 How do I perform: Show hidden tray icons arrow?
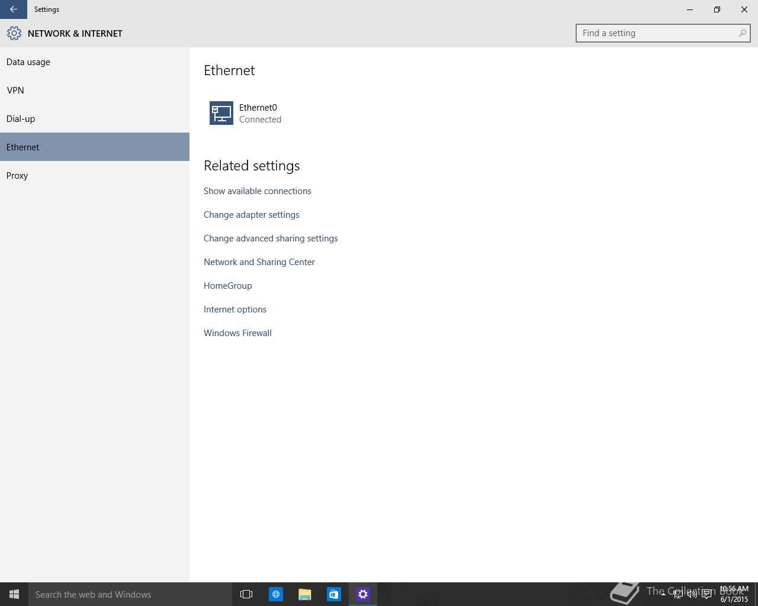663,594
